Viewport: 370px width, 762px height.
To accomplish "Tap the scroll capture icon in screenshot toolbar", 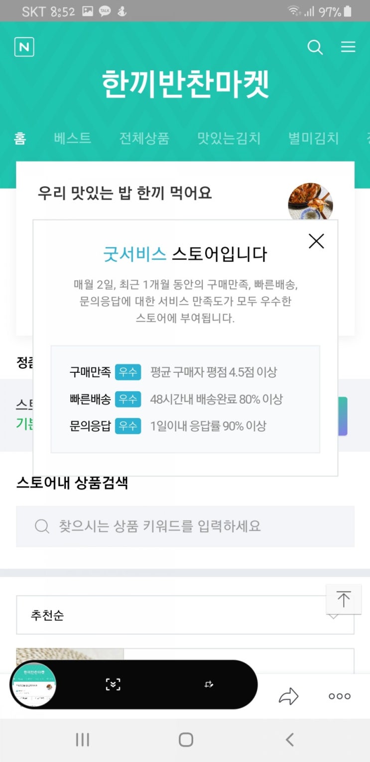I will (113, 685).
